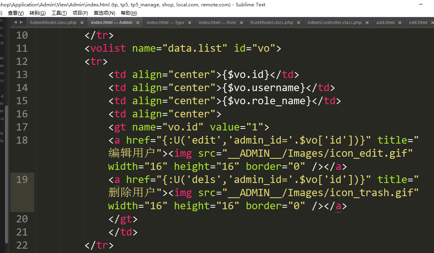Open the 工具(T) menu
The image size is (434, 253).
pyautogui.click(x=59, y=13)
